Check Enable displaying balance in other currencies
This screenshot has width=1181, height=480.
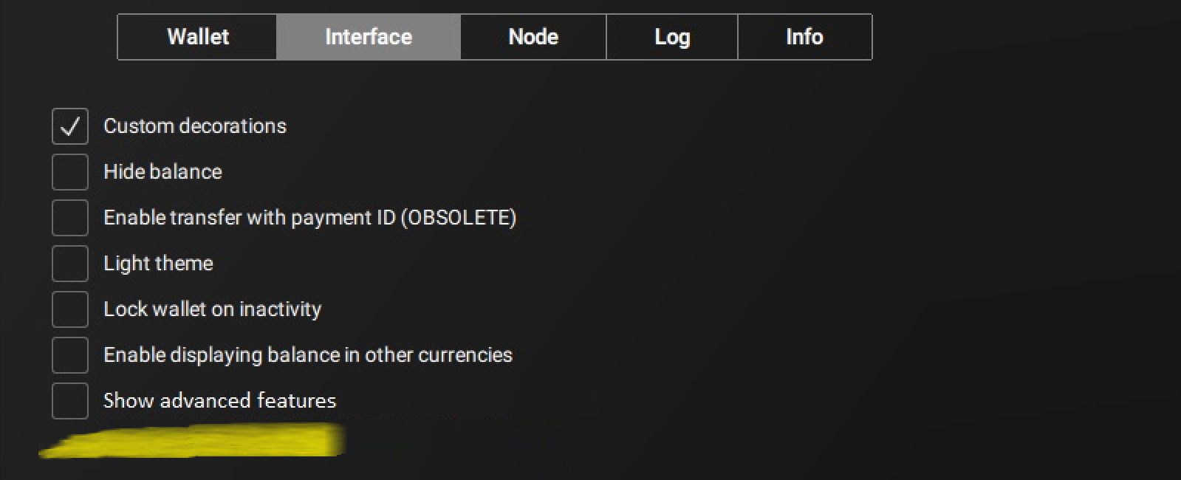[x=70, y=354]
